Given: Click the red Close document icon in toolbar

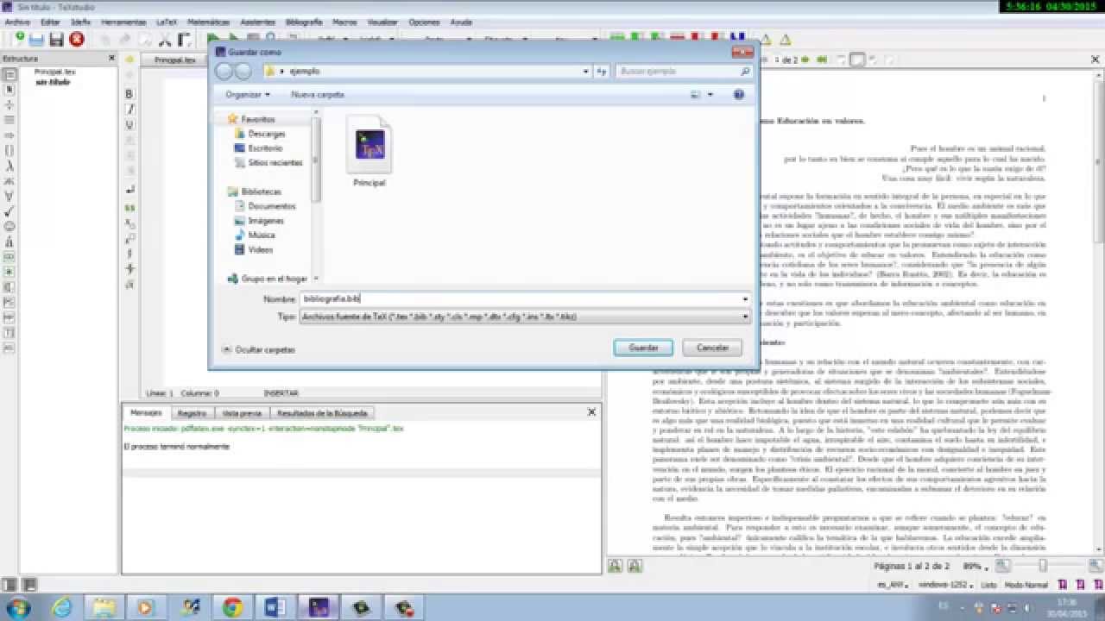Looking at the screenshot, I should 76,39.
